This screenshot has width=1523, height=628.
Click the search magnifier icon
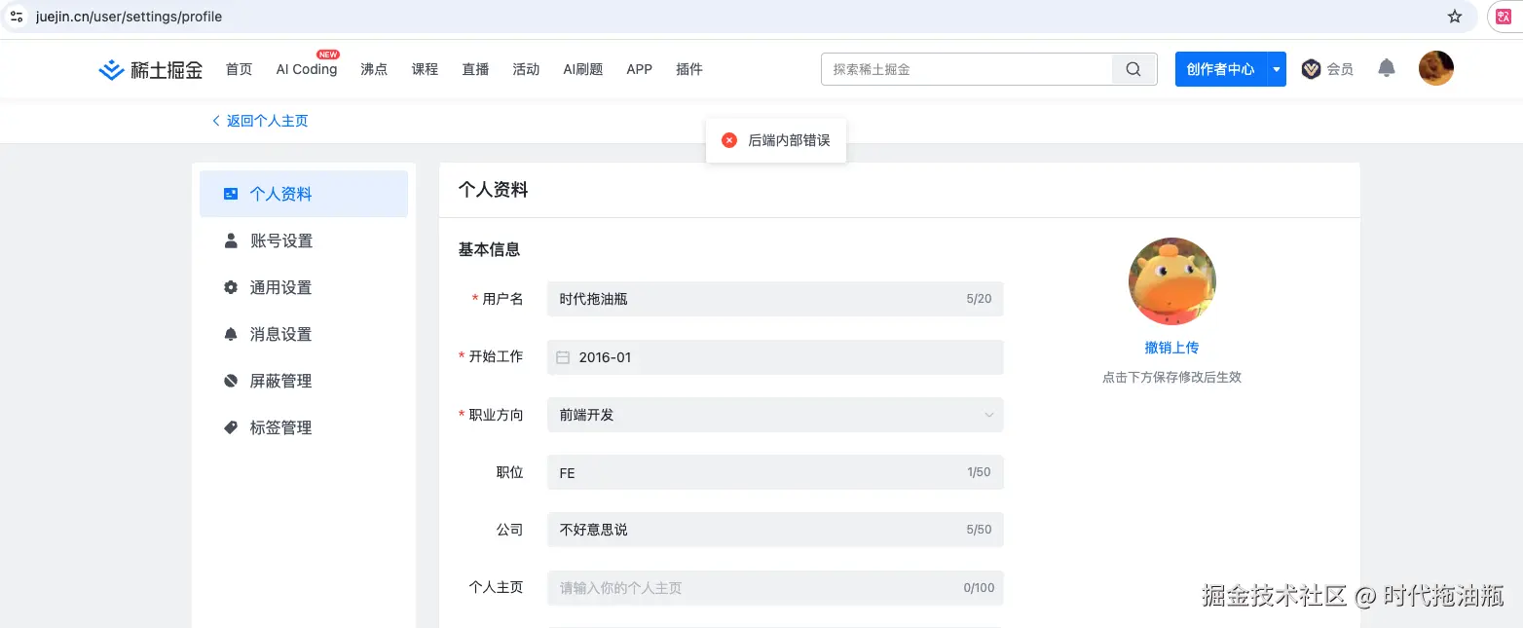(x=1133, y=68)
